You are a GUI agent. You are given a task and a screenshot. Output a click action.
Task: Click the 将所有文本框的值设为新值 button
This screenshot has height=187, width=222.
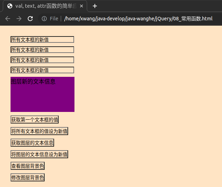39,131
